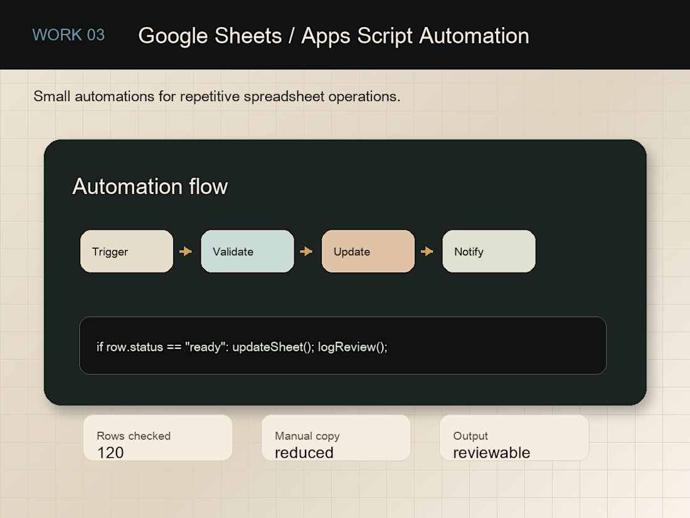The image size is (690, 518).
Task: Open the Manual copy card
Action: [x=336, y=438]
